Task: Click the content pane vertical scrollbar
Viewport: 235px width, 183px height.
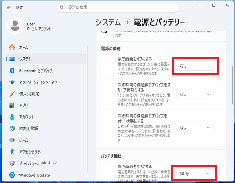Action: point(232,85)
